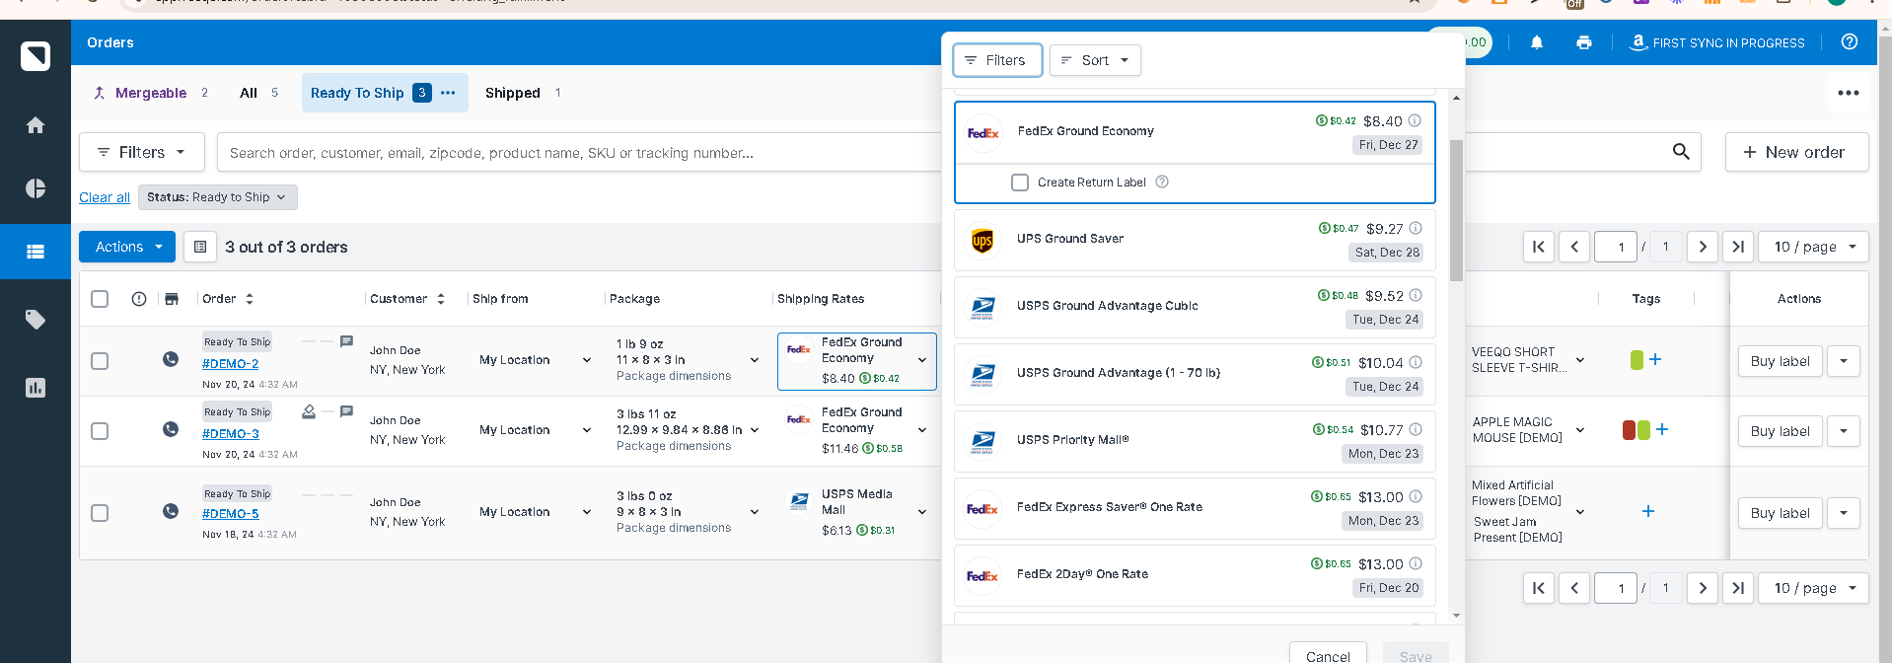
Task: Click the top pagination page number field
Action: pyautogui.click(x=1616, y=247)
